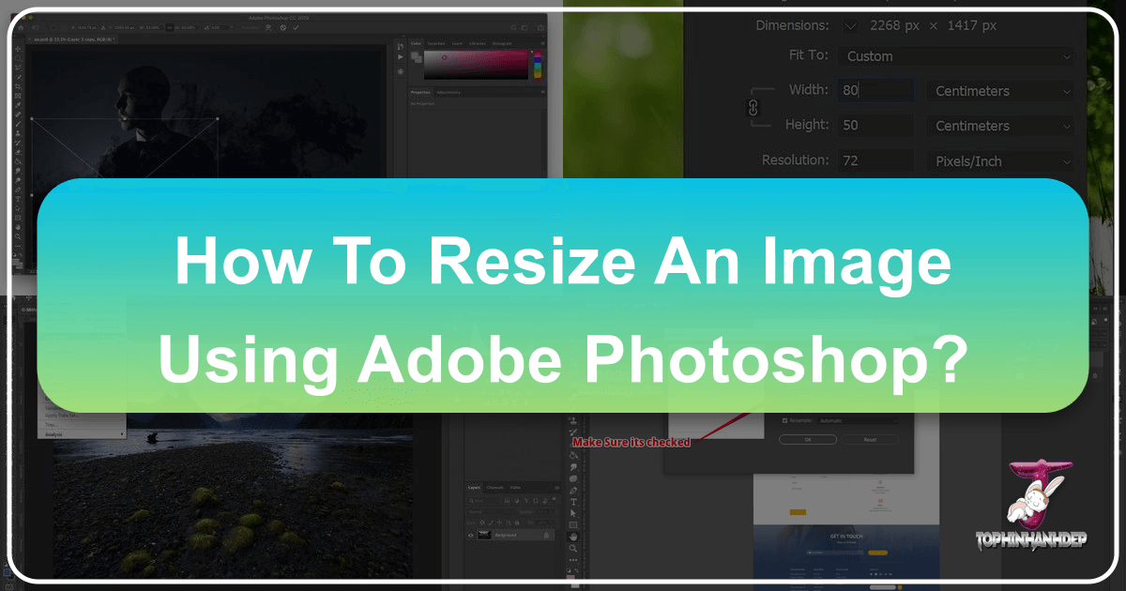
Task: Hide the Background layer using eye icon
Action: pos(472,535)
